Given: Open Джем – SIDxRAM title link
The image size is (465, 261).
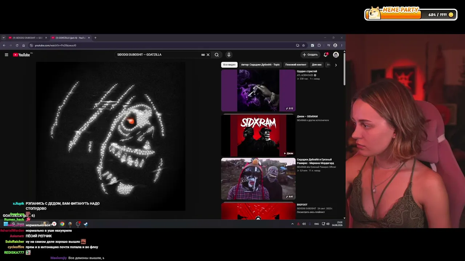Looking at the screenshot, I should (307, 116).
